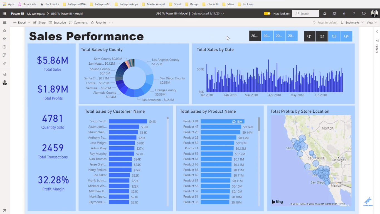380x214 pixels.
Task: Open Recent clock icon in left navigation
Action: click(x=4, y=47)
